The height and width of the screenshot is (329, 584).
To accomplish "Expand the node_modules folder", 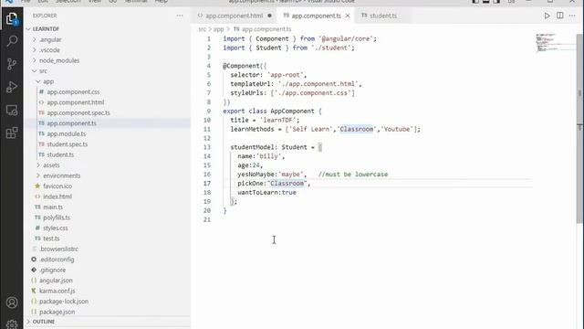I will point(59,60).
